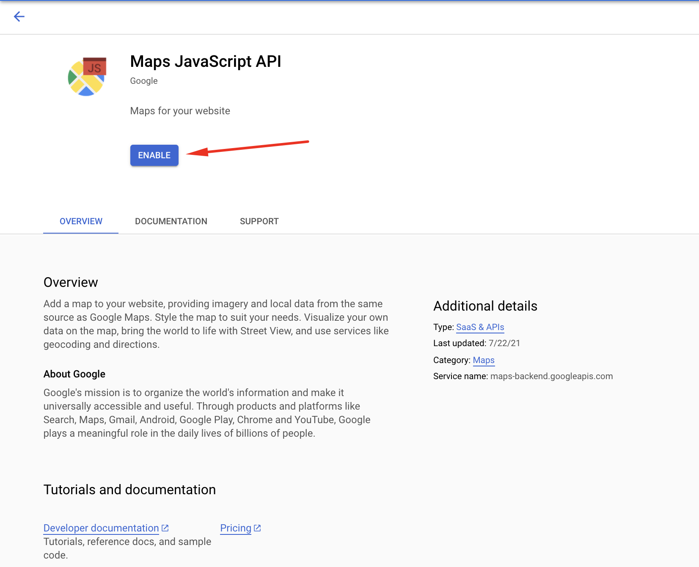This screenshot has width=699, height=567.
Task: Open the Documentation tab
Action: coord(171,221)
